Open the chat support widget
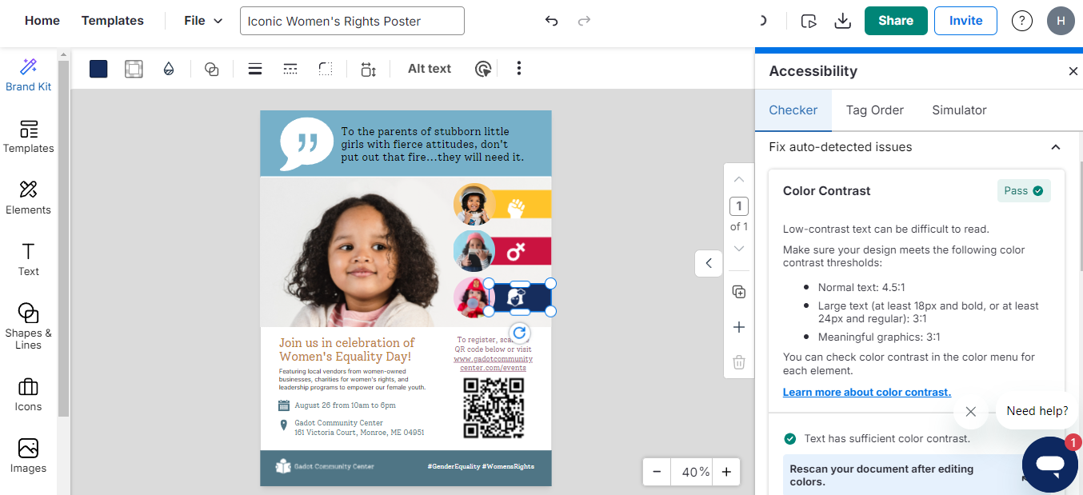Image resolution: width=1083 pixels, height=495 pixels. (1049, 464)
